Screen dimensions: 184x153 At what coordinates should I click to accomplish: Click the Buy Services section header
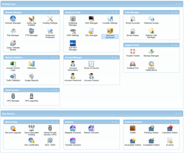point(92,114)
